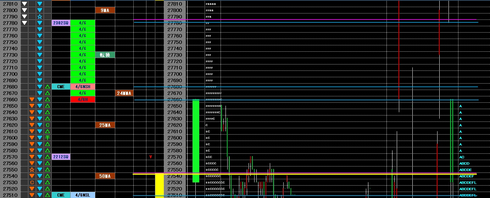Click the orange C marker at 27530
Screen dimensions: 490x198
pyautogui.click(x=32, y=182)
